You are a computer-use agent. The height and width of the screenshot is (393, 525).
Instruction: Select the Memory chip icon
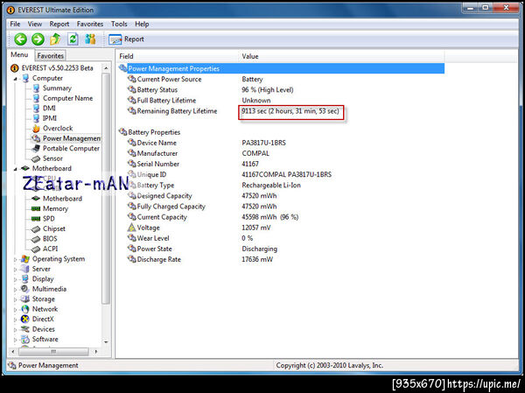tap(36, 208)
